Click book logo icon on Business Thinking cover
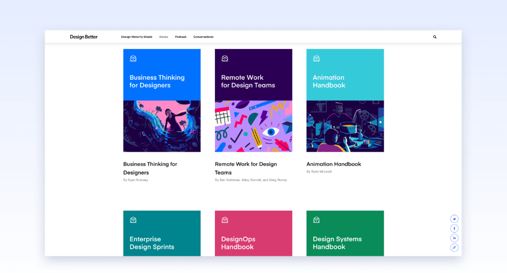This screenshot has width=507, height=273. pyautogui.click(x=133, y=58)
